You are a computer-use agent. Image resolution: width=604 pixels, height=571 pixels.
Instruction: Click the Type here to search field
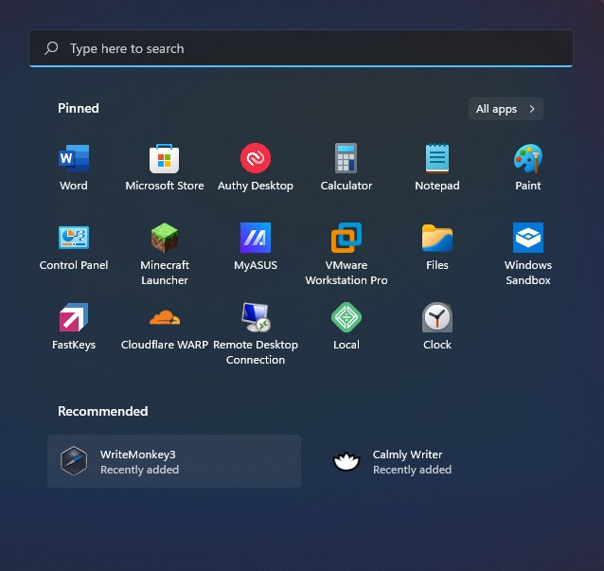coord(301,48)
